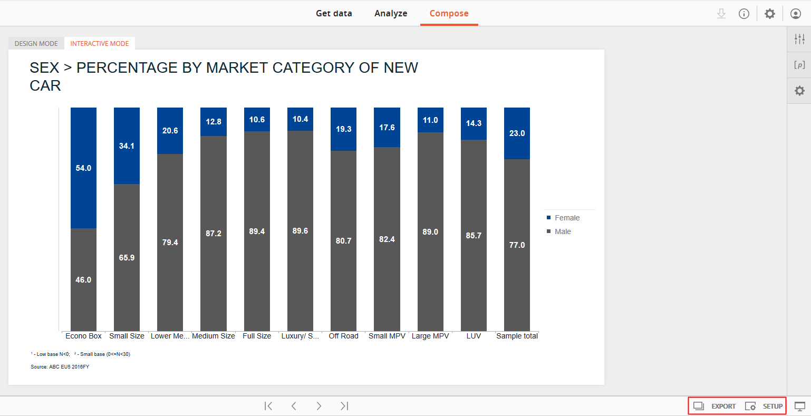
Task: Click the Small MPV male segment 82.4
Action: 387,239
